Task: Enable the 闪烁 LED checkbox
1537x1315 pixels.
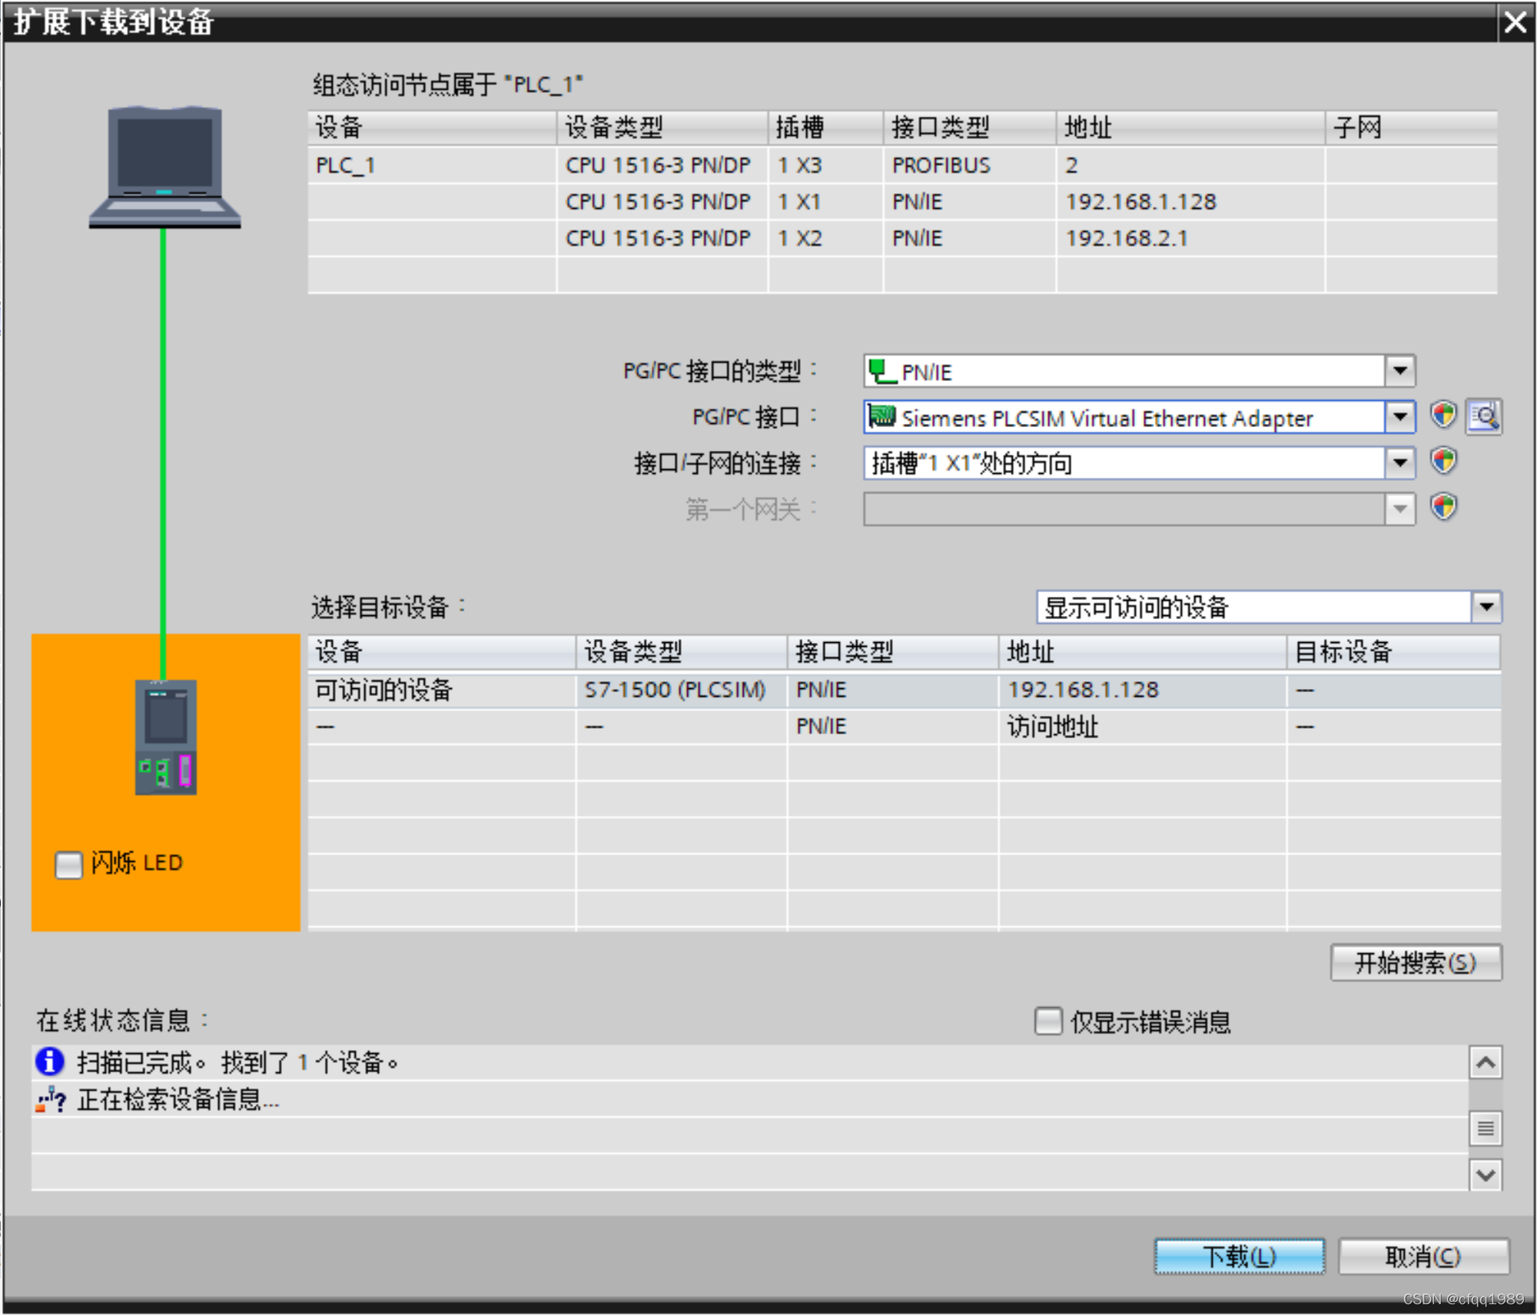Action: click(x=68, y=864)
